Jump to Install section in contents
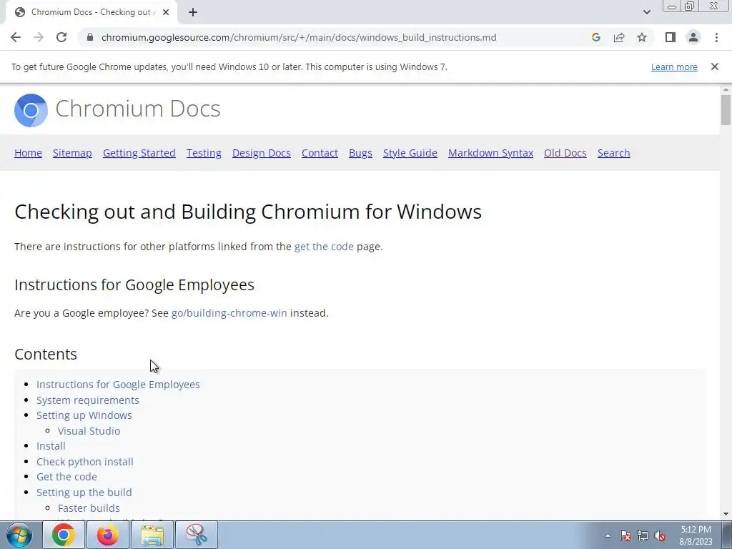The image size is (732, 549). (x=51, y=446)
